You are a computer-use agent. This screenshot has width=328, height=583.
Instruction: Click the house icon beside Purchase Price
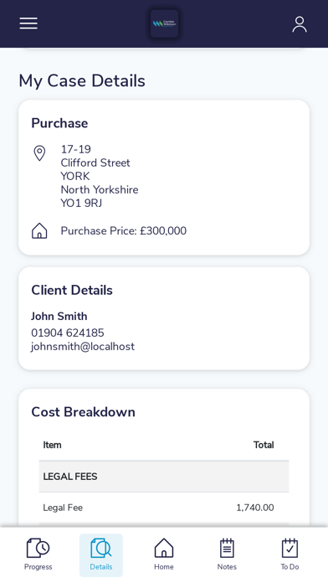(39, 231)
